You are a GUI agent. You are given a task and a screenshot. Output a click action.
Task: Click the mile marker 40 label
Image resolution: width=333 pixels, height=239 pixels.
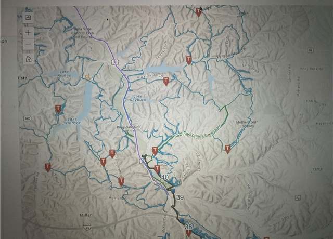[x=165, y=177]
